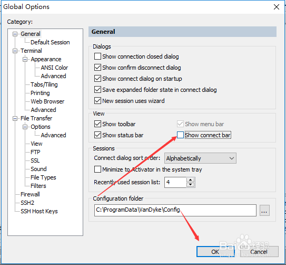Image resolution: width=286 pixels, height=265 pixels.
Task: Select Terminal category
Action: [x=31, y=51]
